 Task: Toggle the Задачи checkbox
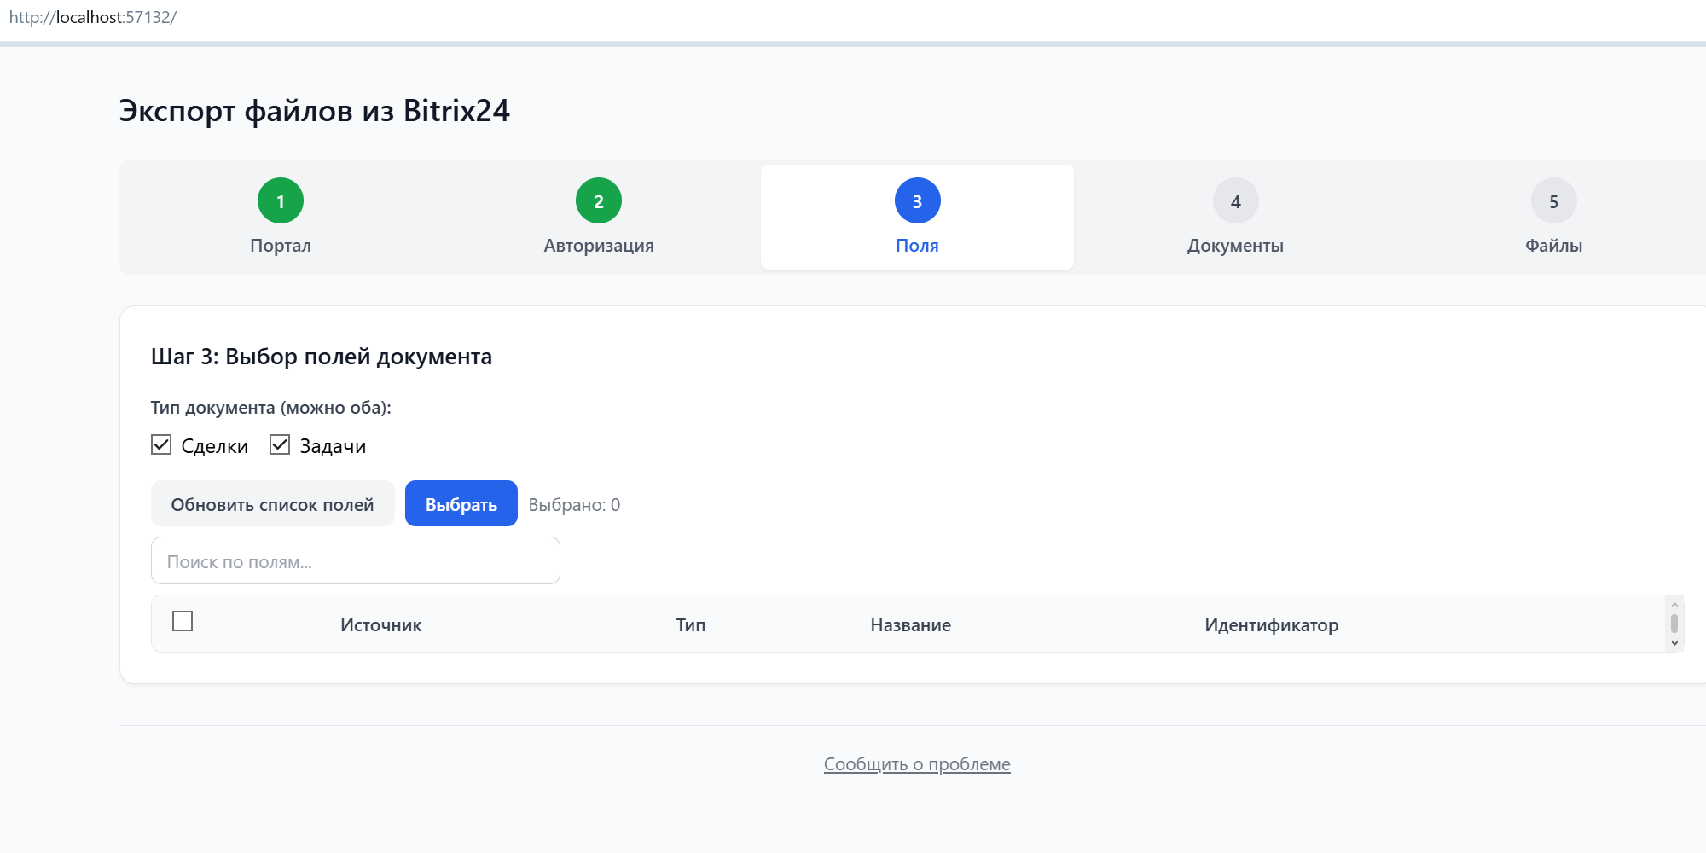[x=280, y=444]
